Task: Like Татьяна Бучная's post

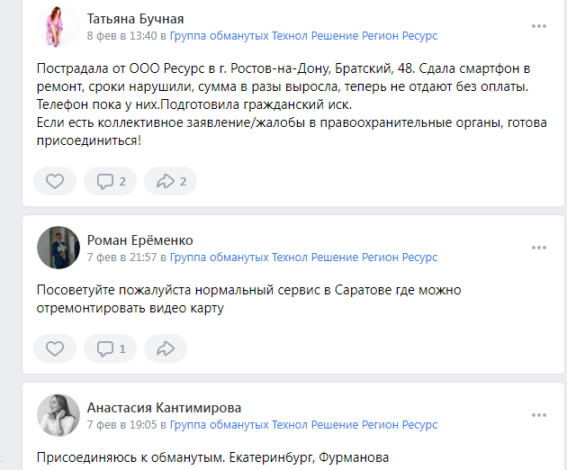Action: click(x=55, y=181)
